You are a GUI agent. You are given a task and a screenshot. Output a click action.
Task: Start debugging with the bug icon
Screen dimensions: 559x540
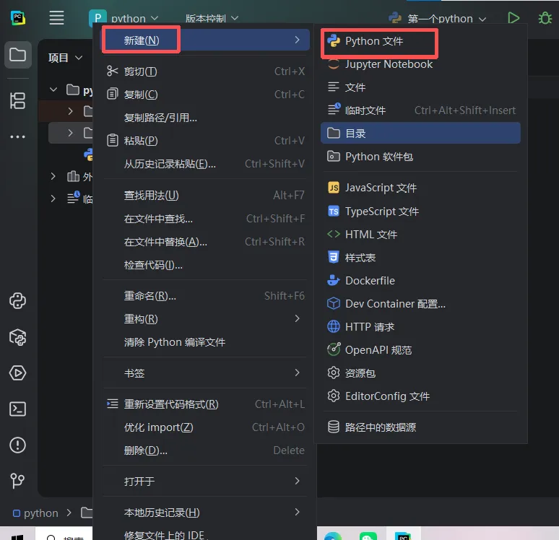[545, 18]
